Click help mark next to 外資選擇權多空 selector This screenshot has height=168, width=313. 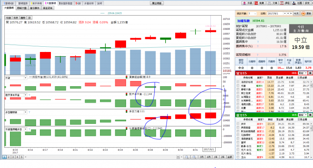(30, 129)
